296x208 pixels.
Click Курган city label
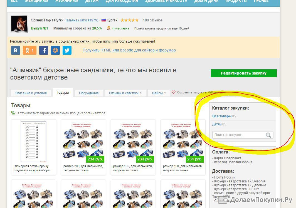pyautogui.click(x=112, y=20)
